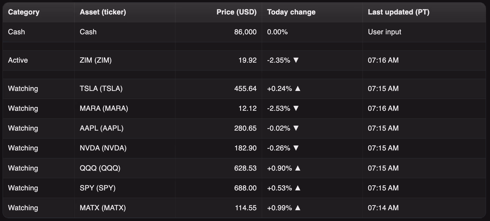Viewport: 490px width, 221px height.
Task: Click the down arrow beside MARA's -2.53%
Action: [296, 108]
